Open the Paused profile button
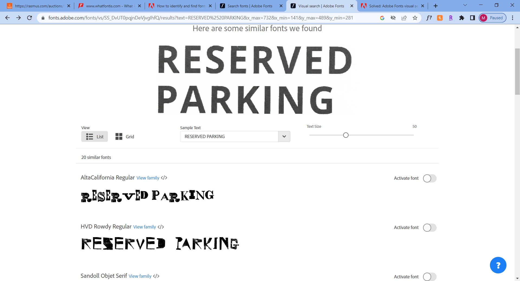 pos(492,18)
